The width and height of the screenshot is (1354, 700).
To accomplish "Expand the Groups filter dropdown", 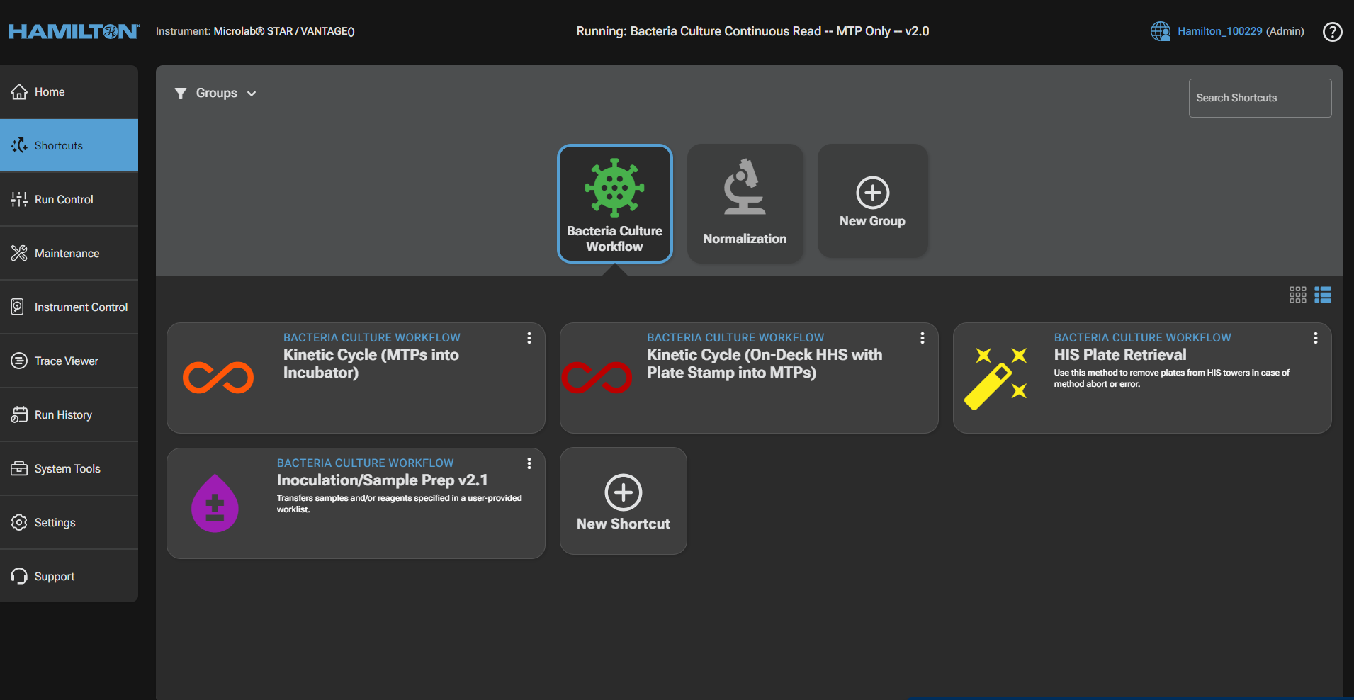I will pyautogui.click(x=216, y=94).
